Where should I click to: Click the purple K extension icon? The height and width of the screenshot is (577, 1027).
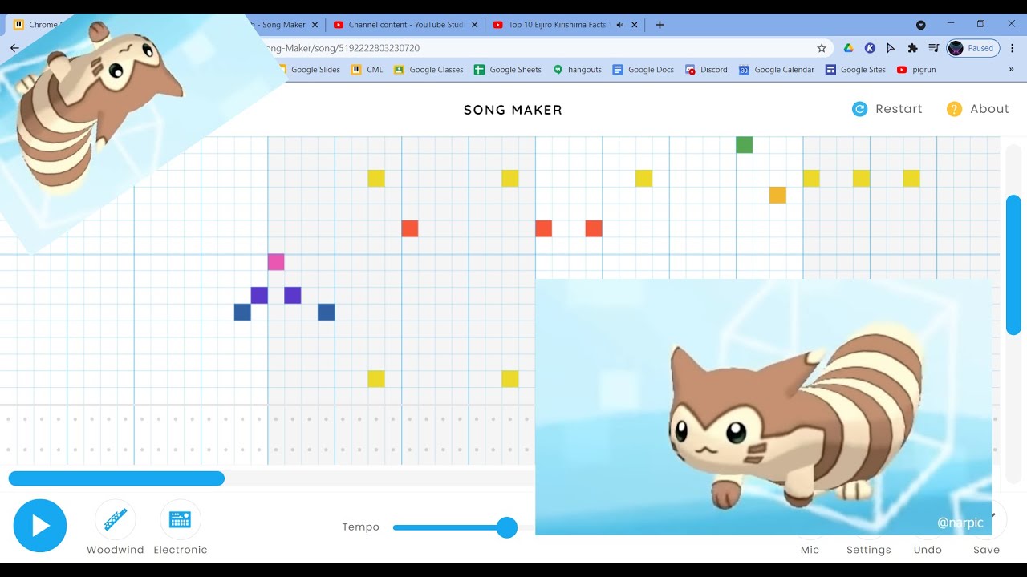870,48
